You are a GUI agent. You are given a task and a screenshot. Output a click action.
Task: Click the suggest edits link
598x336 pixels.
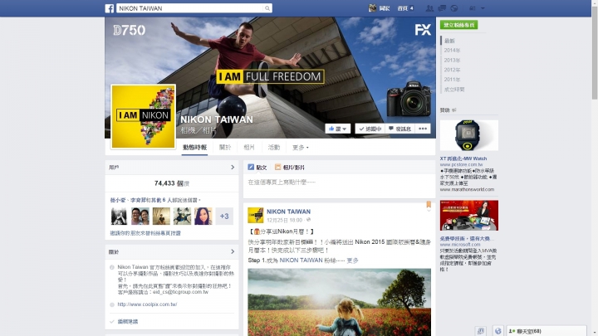[128, 322]
